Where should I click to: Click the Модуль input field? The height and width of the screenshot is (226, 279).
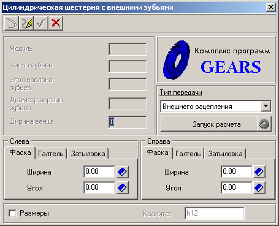point(128,49)
